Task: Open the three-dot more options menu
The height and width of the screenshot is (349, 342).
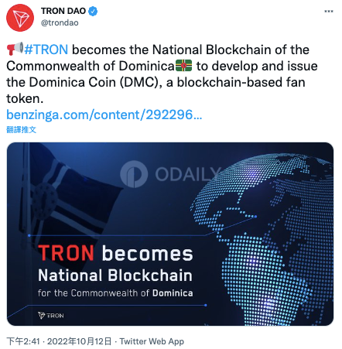Action: 329,11
